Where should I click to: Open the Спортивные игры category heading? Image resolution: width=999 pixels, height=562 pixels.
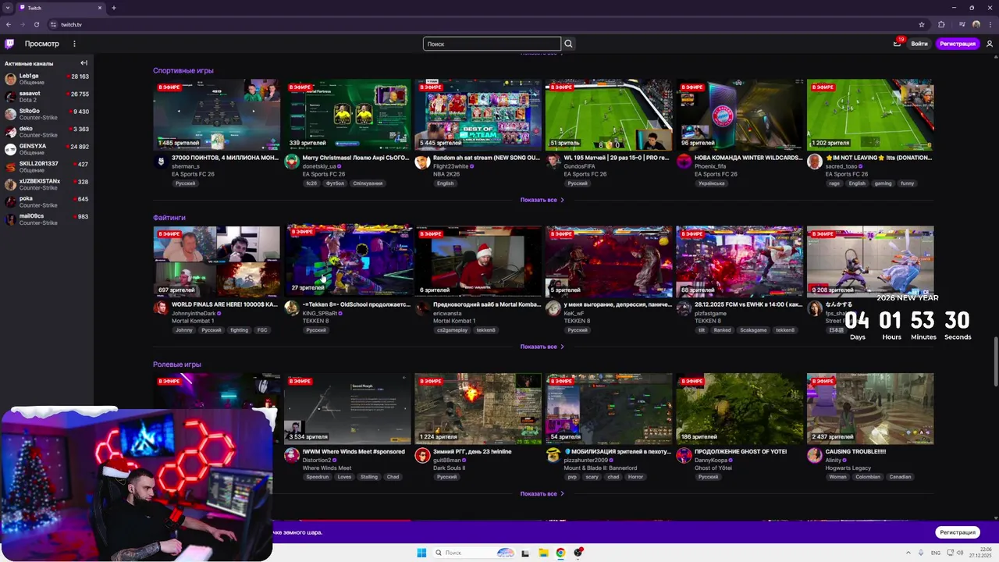coord(183,70)
